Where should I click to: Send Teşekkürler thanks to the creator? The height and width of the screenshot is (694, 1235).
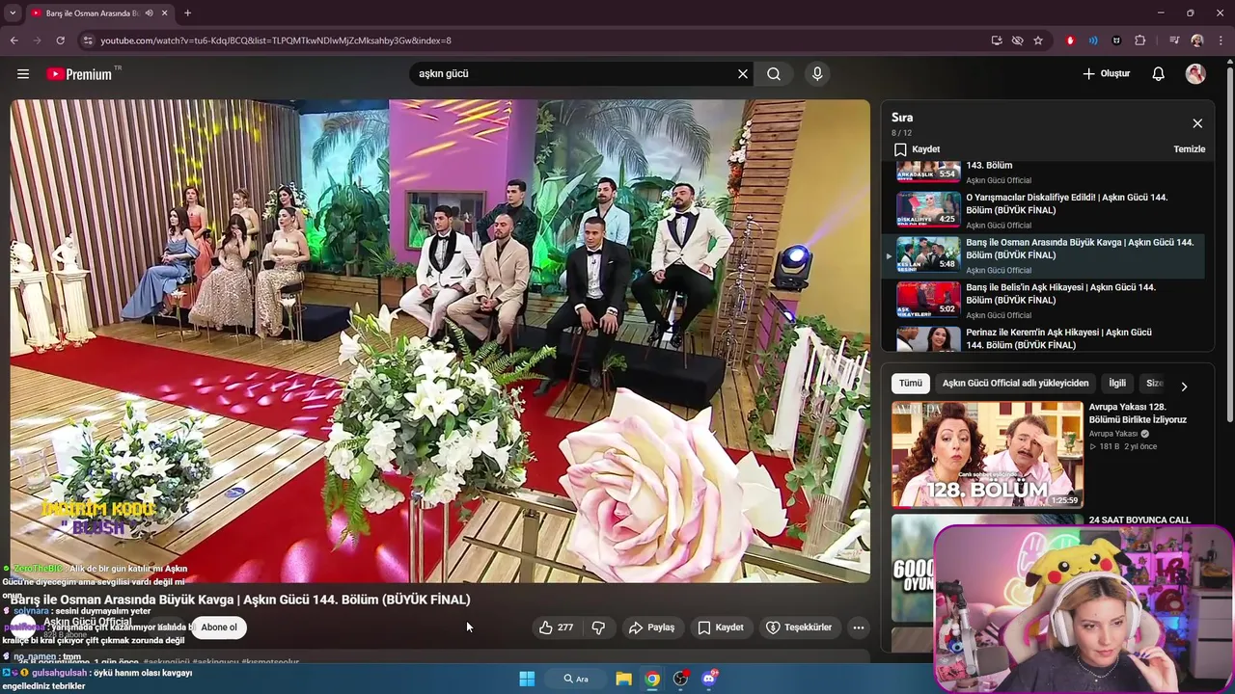[799, 627]
